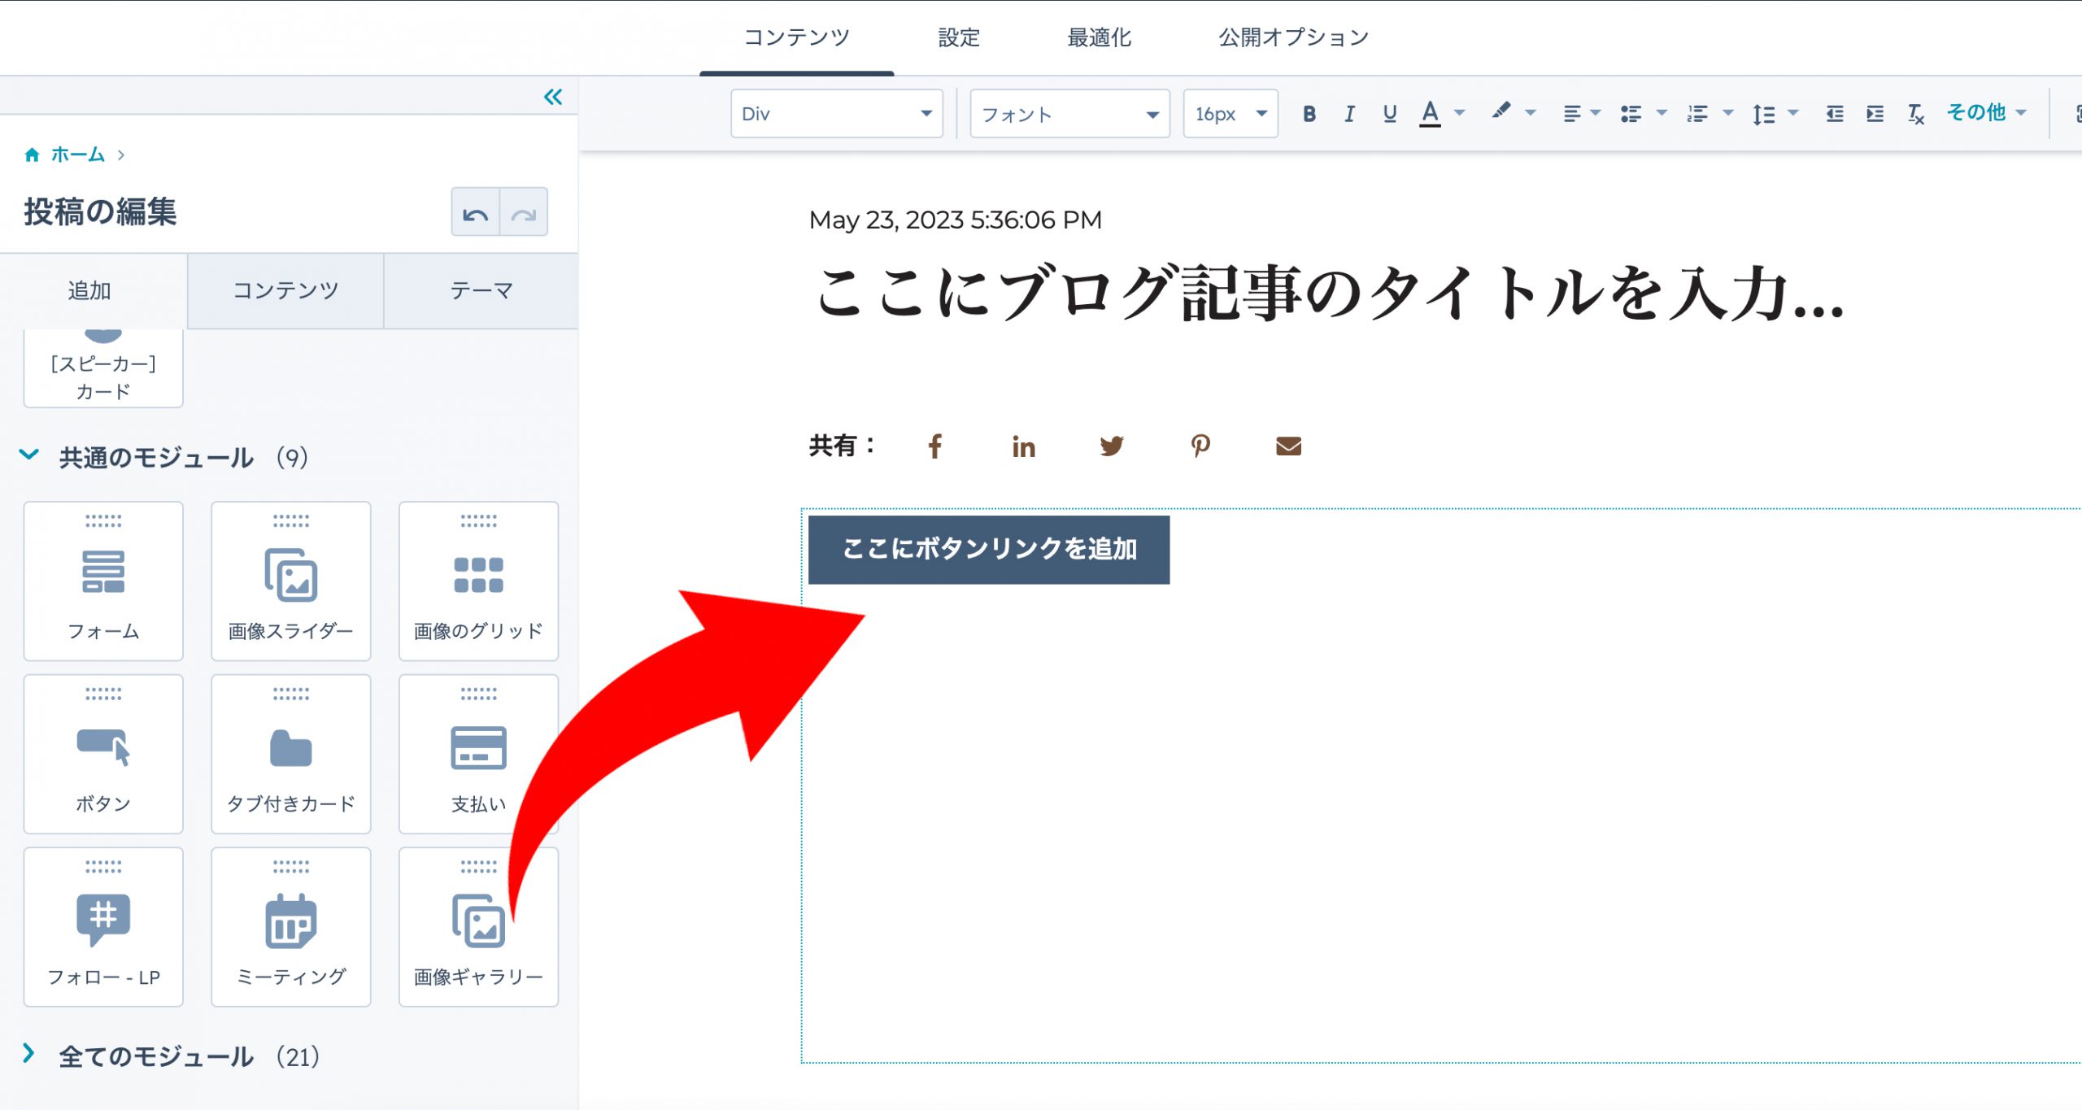Toggle italic formatting
2082x1110 pixels.
point(1349,114)
